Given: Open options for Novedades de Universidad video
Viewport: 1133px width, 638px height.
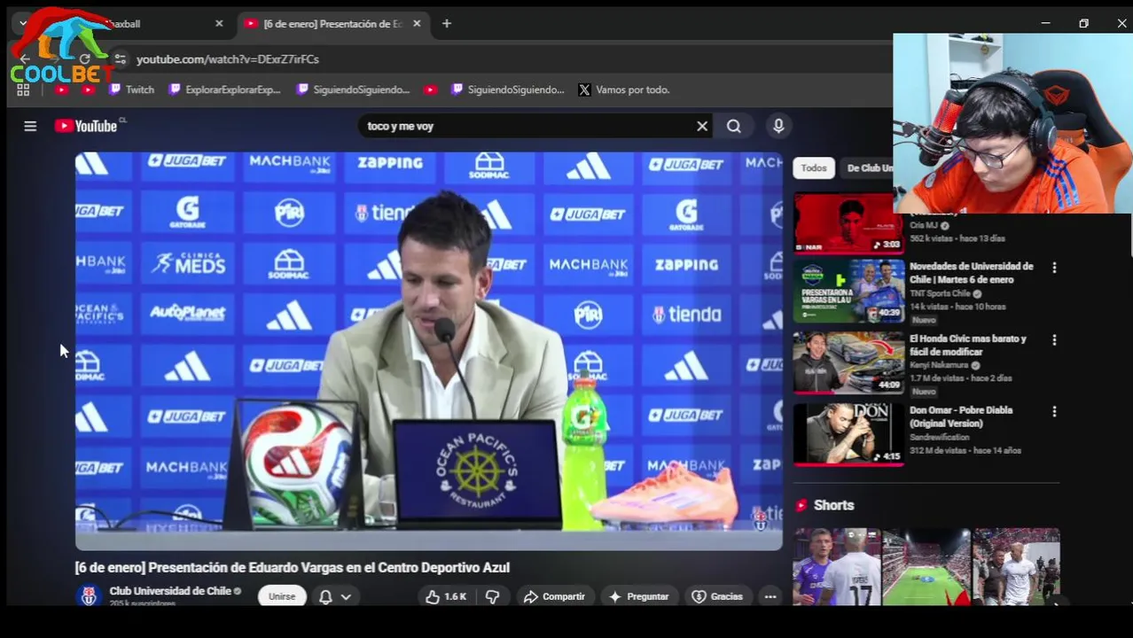Looking at the screenshot, I should pyautogui.click(x=1054, y=268).
